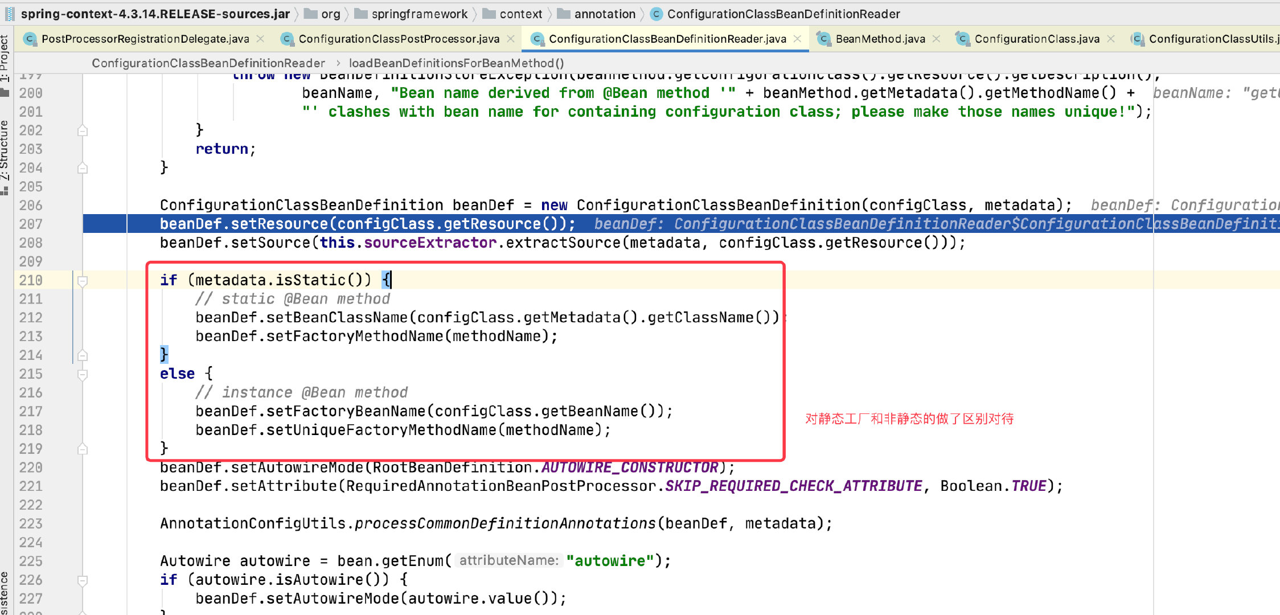This screenshot has width=1280, height=615.
Task: Click the sourceExtractor field reference
Action: coord(430,243)
